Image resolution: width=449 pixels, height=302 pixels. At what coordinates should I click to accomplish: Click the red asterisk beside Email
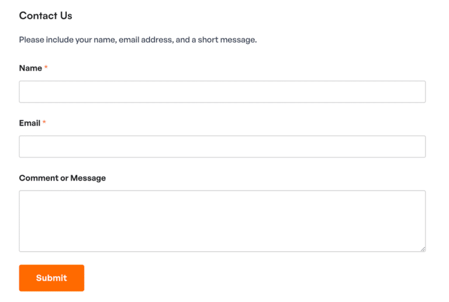click(44, 123)
